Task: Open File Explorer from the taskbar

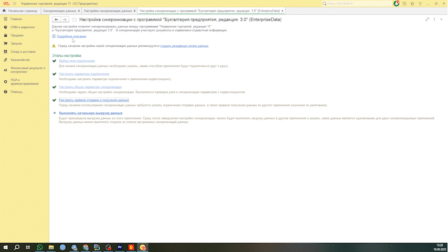Action: (51, 247)
